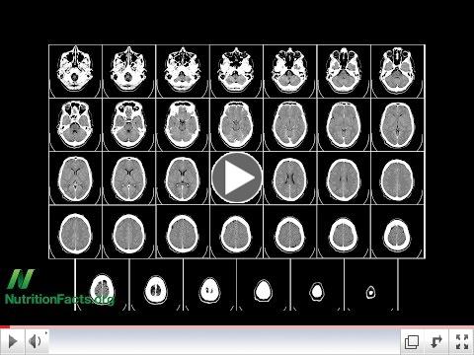Start the video with the large center play button
The width and height of the screenshot is (474, 355).
(237, 177)
